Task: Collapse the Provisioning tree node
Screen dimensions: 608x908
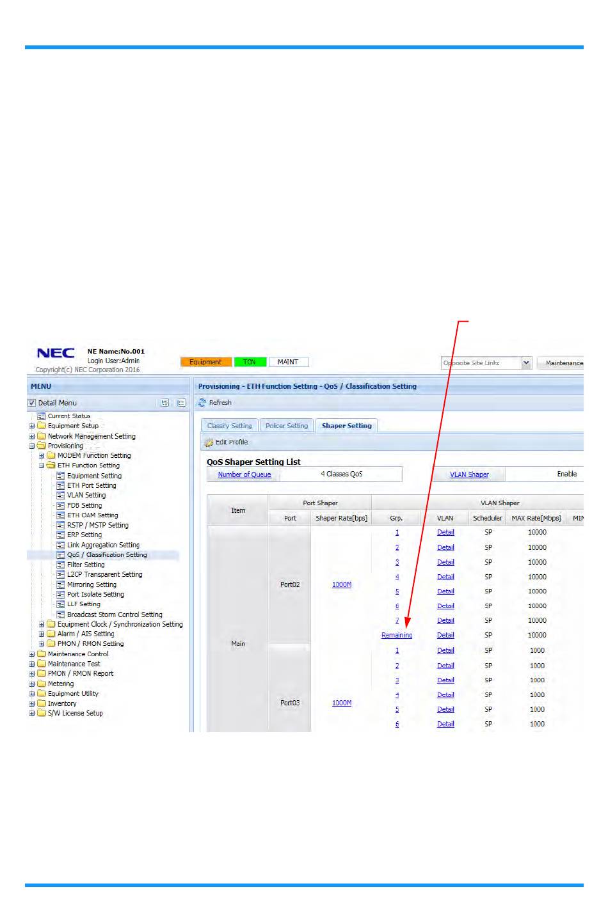Action: tap(32, 446)
